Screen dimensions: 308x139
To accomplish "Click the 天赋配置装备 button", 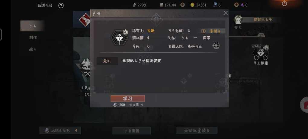I will (197, 130).
